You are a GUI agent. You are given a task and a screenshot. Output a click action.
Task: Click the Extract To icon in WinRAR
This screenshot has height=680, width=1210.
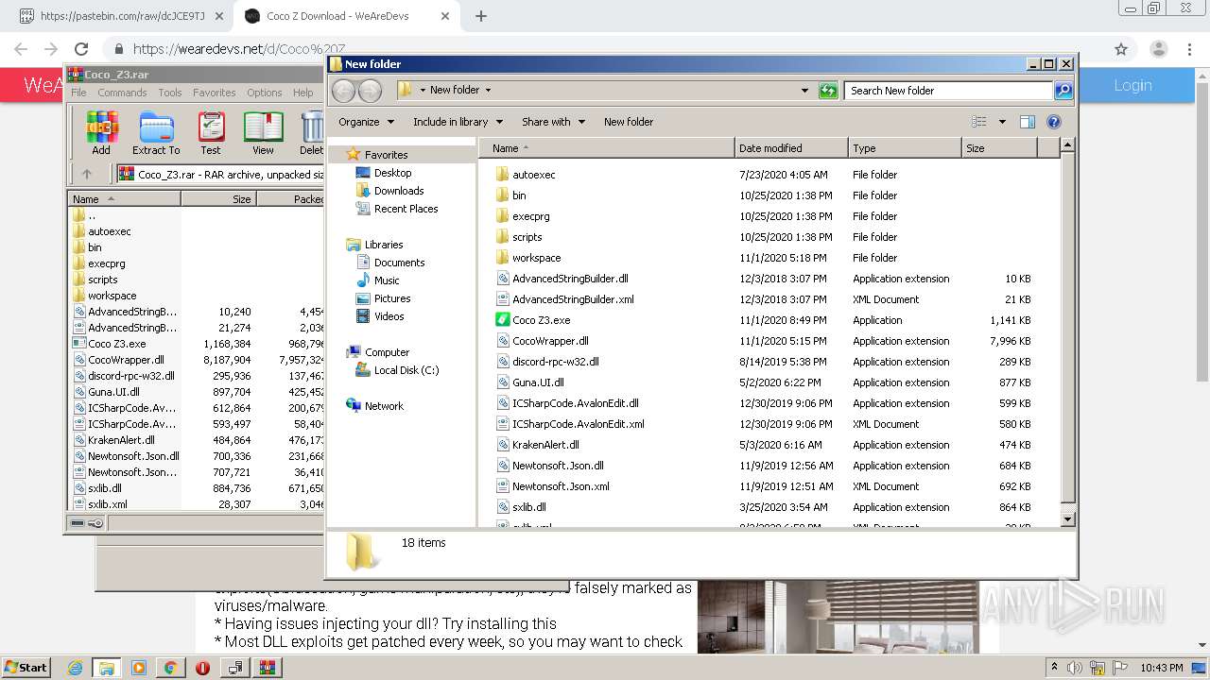click(x=156, y=133)
